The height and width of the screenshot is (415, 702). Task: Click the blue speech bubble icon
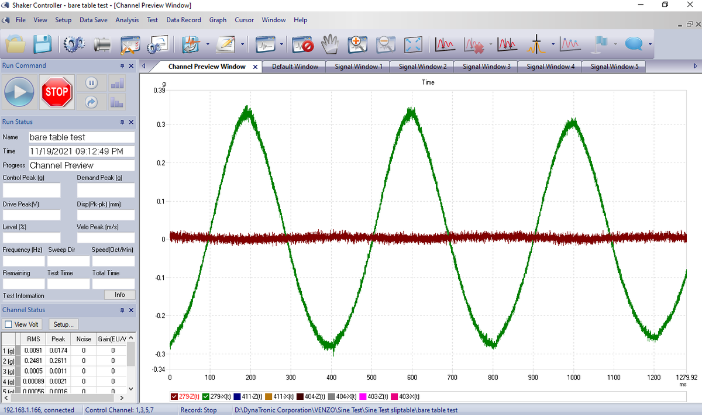[x=634, y=44]
